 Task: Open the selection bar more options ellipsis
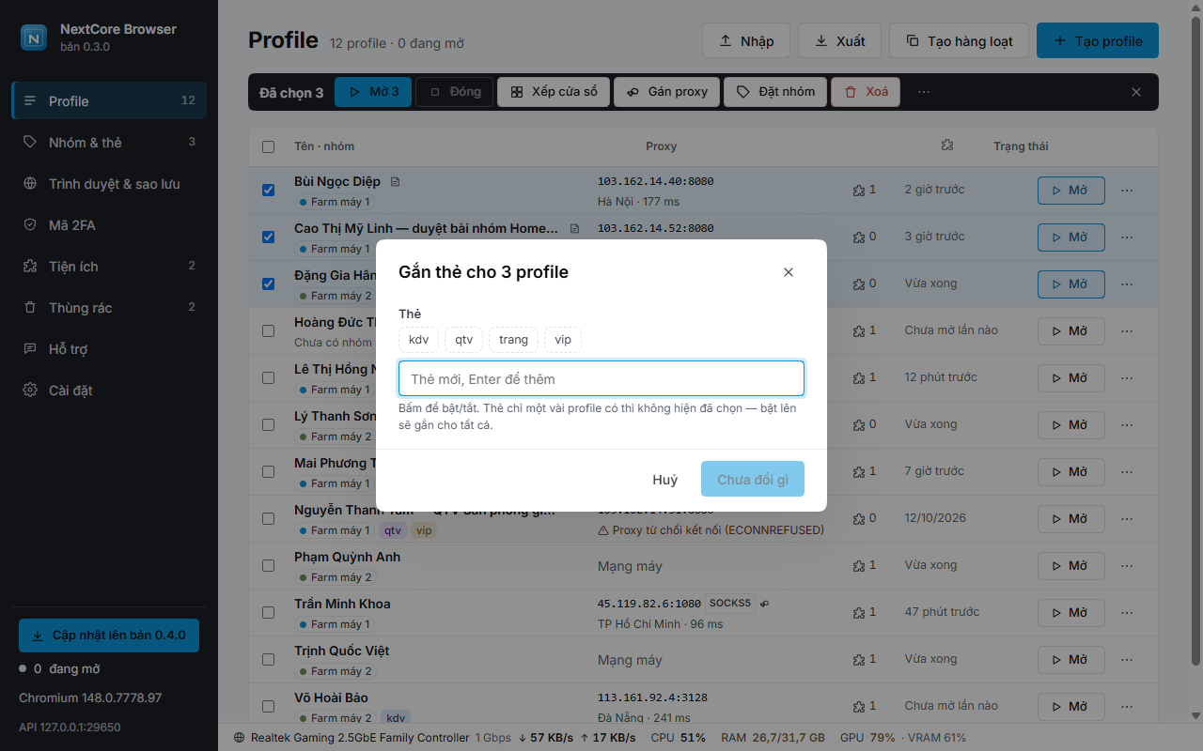(x=924, y=92)
